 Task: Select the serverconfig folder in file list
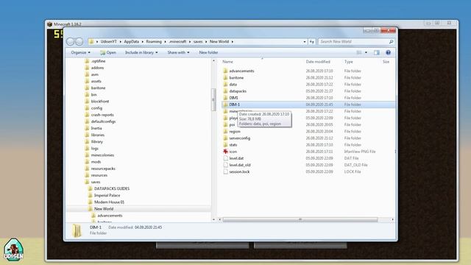point(239,138)
